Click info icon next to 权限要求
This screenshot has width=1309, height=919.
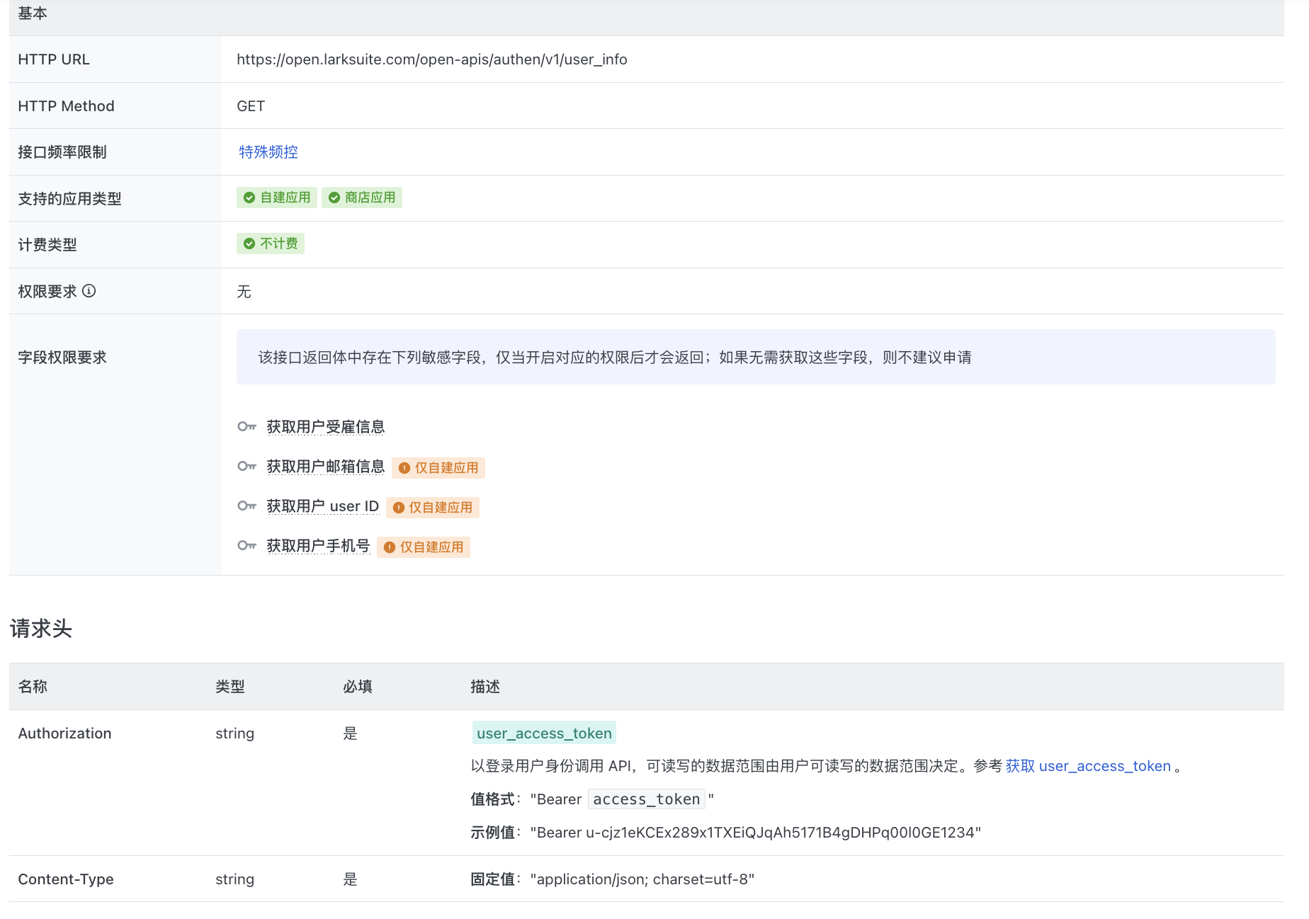click(x=89, y=291)
